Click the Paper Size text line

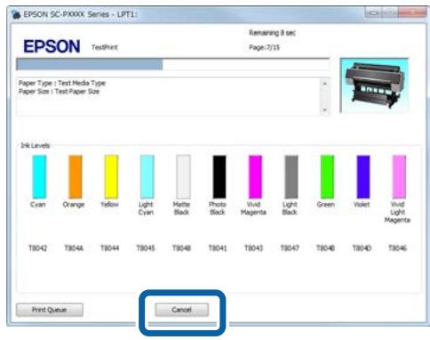coord(60,92)
